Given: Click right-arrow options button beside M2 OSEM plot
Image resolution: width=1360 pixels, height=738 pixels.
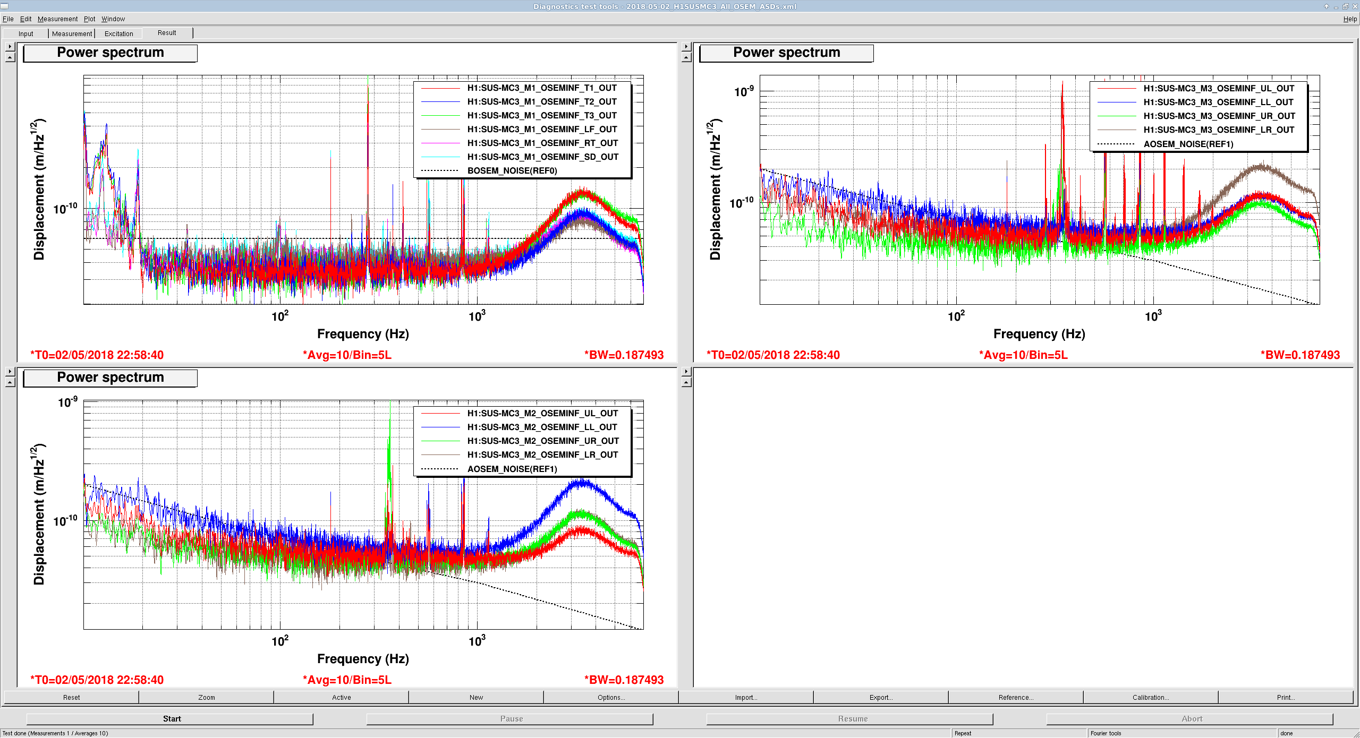Looking at the screenshot, I should click(x=10, y=372).
